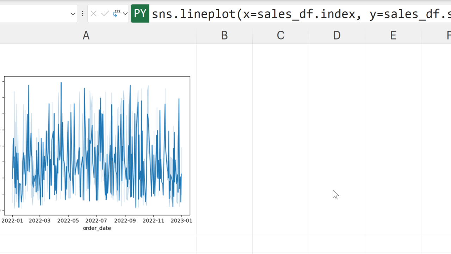Click the Python output type icon
The width and height of the screenshot is (451, 254).
[116, 14]
